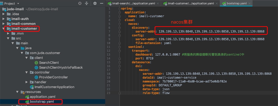Click the 'port: 8719' line
278x106 pixels.
pos(144,58)
